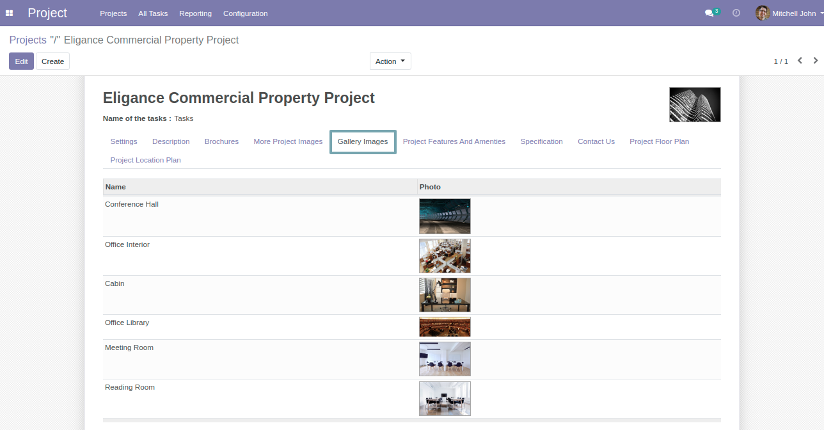
Task: Open Project Features And Amenties tab
Action: pyautogui.click(x=454, y=141)
